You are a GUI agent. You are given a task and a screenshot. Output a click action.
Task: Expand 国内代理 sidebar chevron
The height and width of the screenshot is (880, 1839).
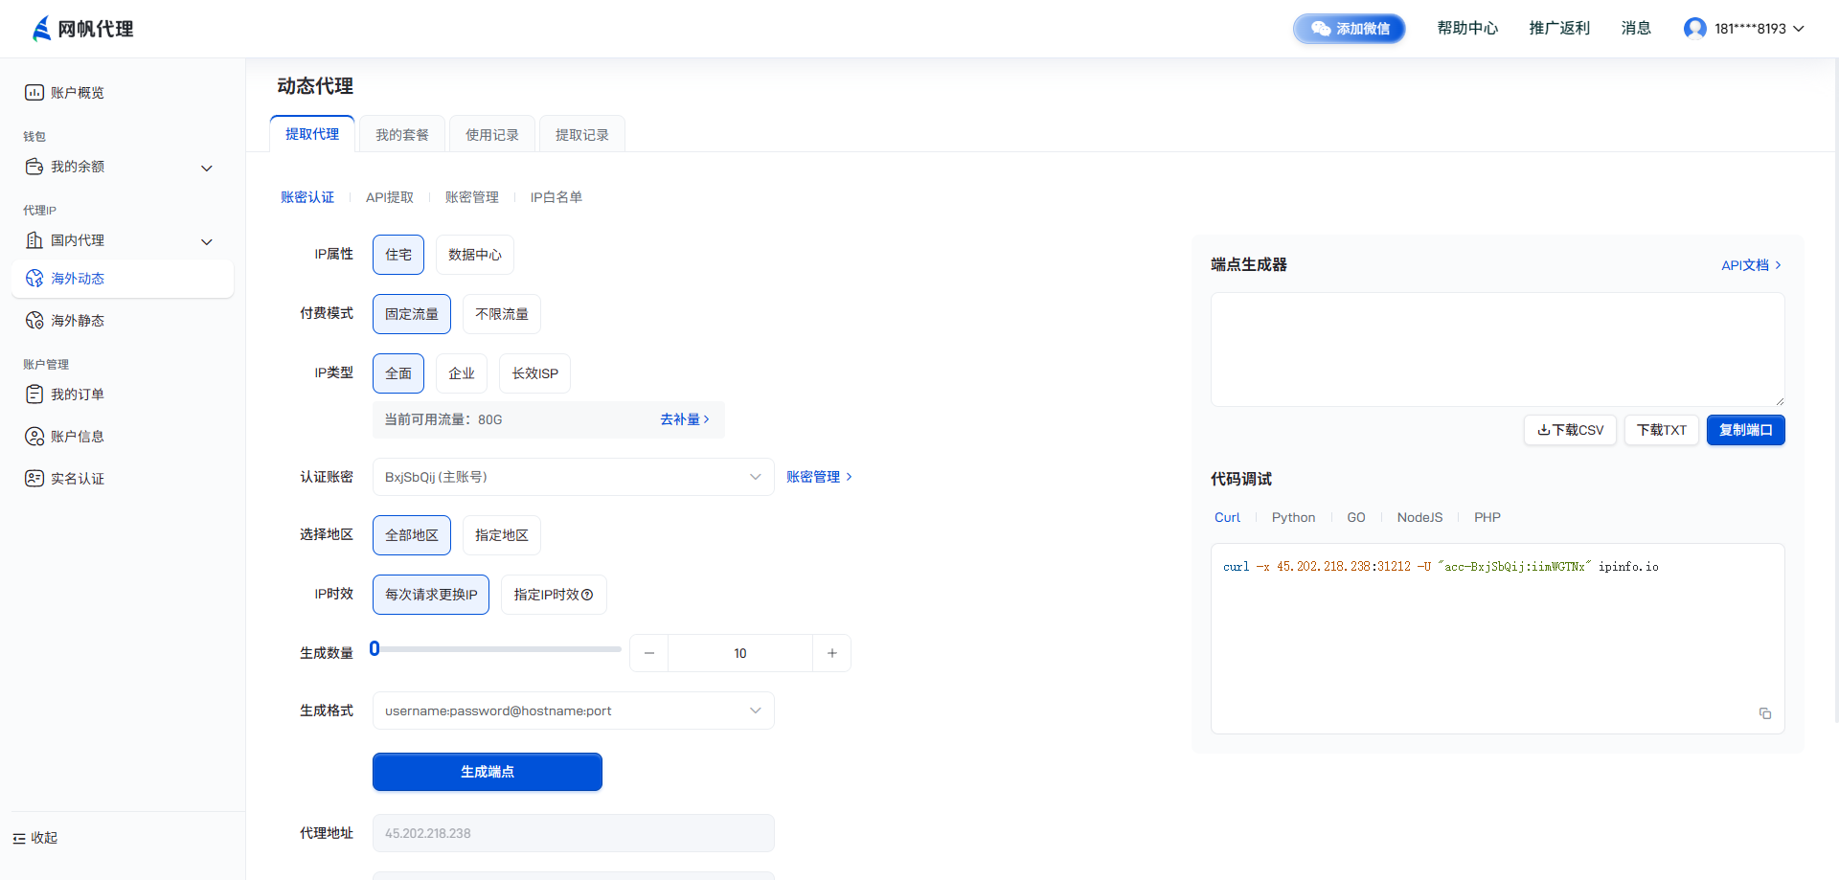pyautogui.click(x=207, y=242)
